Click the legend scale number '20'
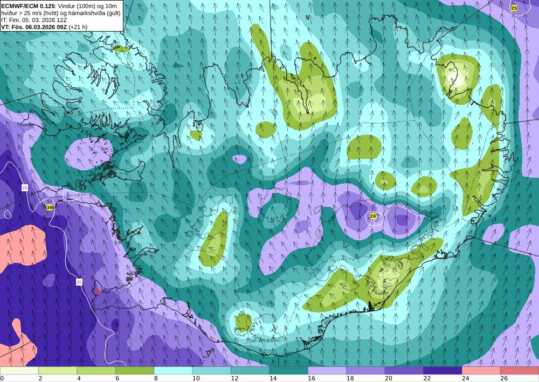Image resolution: width=539 pixels, height=382 pixels. point(389,378)
